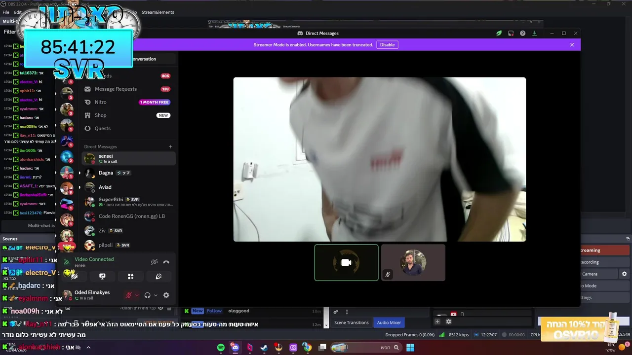
Task: Open Instagram icon on the taskbar
Action: click(x=293, y=348)
